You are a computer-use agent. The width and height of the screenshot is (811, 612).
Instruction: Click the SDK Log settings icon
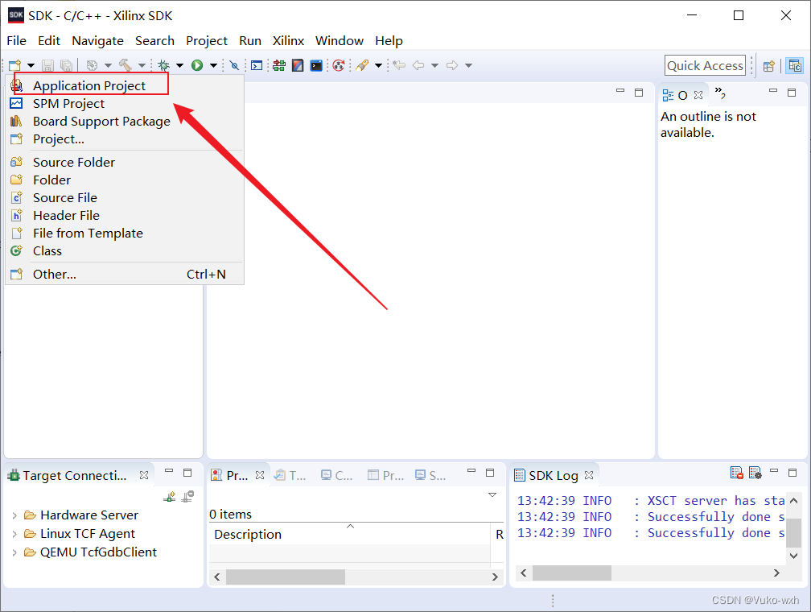coord(755,473)
